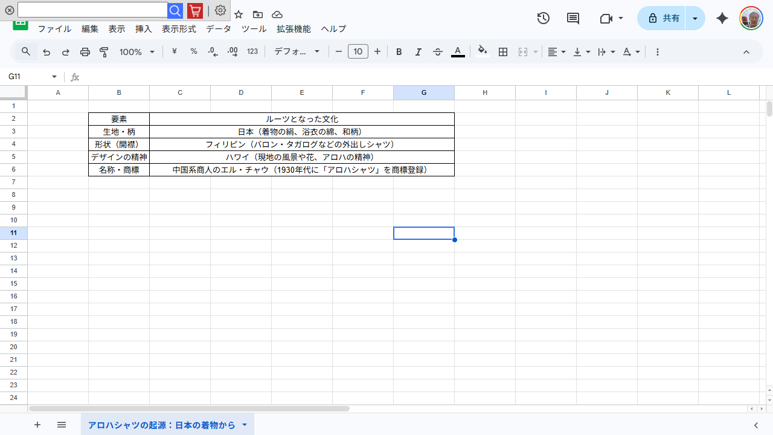773x435 pixels.
Task: Expand the 100% zoom dropdown
Action: click(137, 52)
